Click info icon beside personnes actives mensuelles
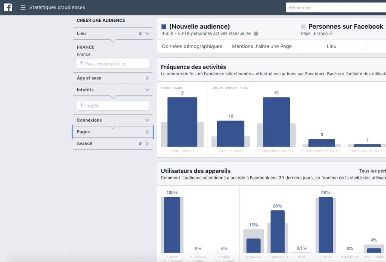The height and width of the screenshot is (262, 386). (256, 34)
